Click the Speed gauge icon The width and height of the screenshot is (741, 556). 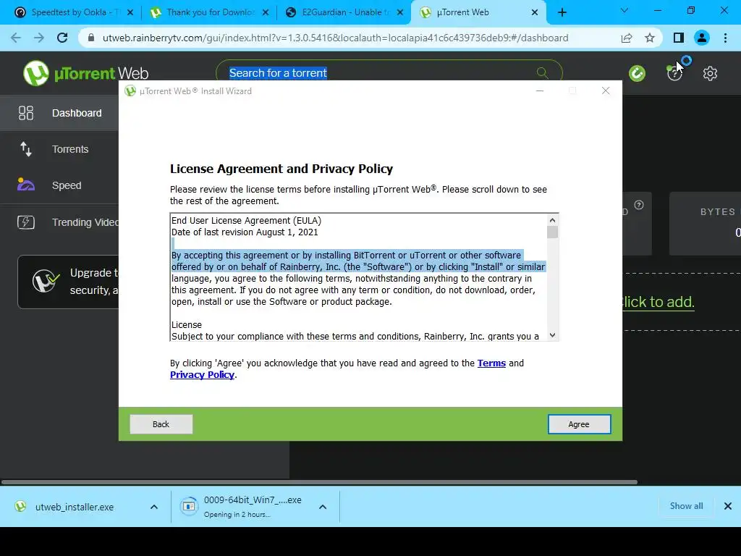pyautogui.click(x=26, y=185)
